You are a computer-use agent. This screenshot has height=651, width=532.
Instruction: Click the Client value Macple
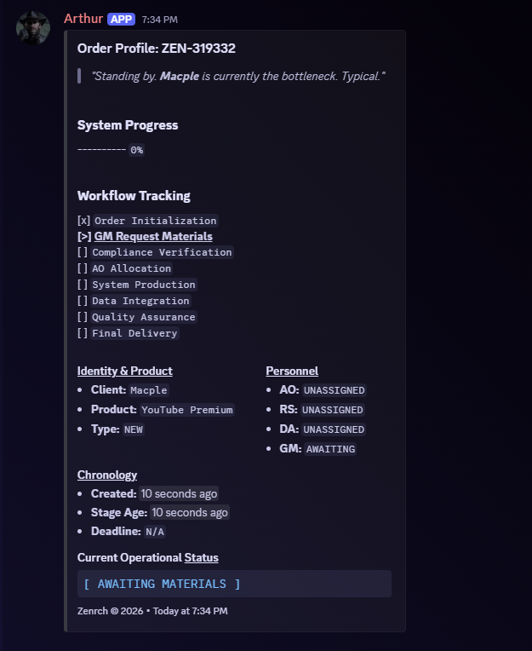(148, 390)
